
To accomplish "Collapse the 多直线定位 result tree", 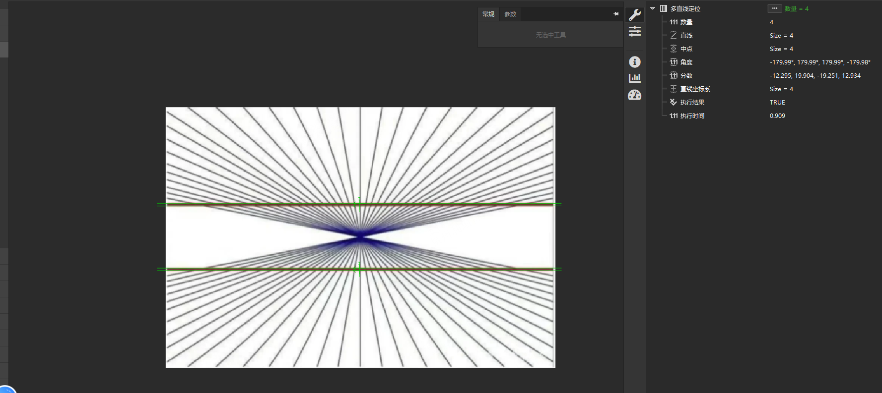I will pyautogui.click(x=652, y=8).
